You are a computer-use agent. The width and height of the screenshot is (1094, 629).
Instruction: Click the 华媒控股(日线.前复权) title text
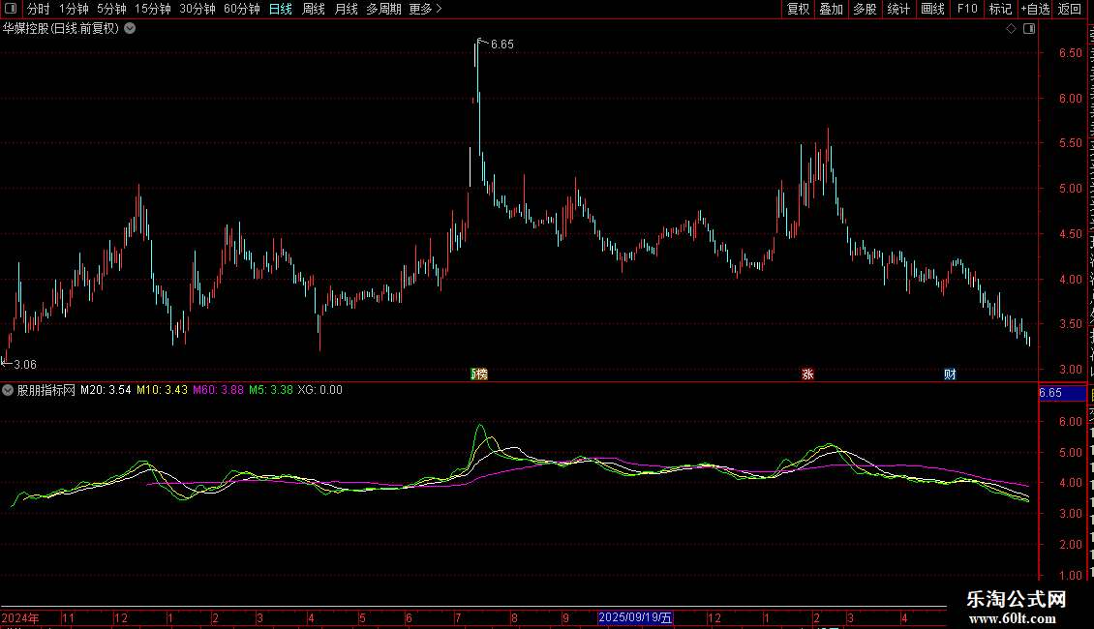pos(61,29)
